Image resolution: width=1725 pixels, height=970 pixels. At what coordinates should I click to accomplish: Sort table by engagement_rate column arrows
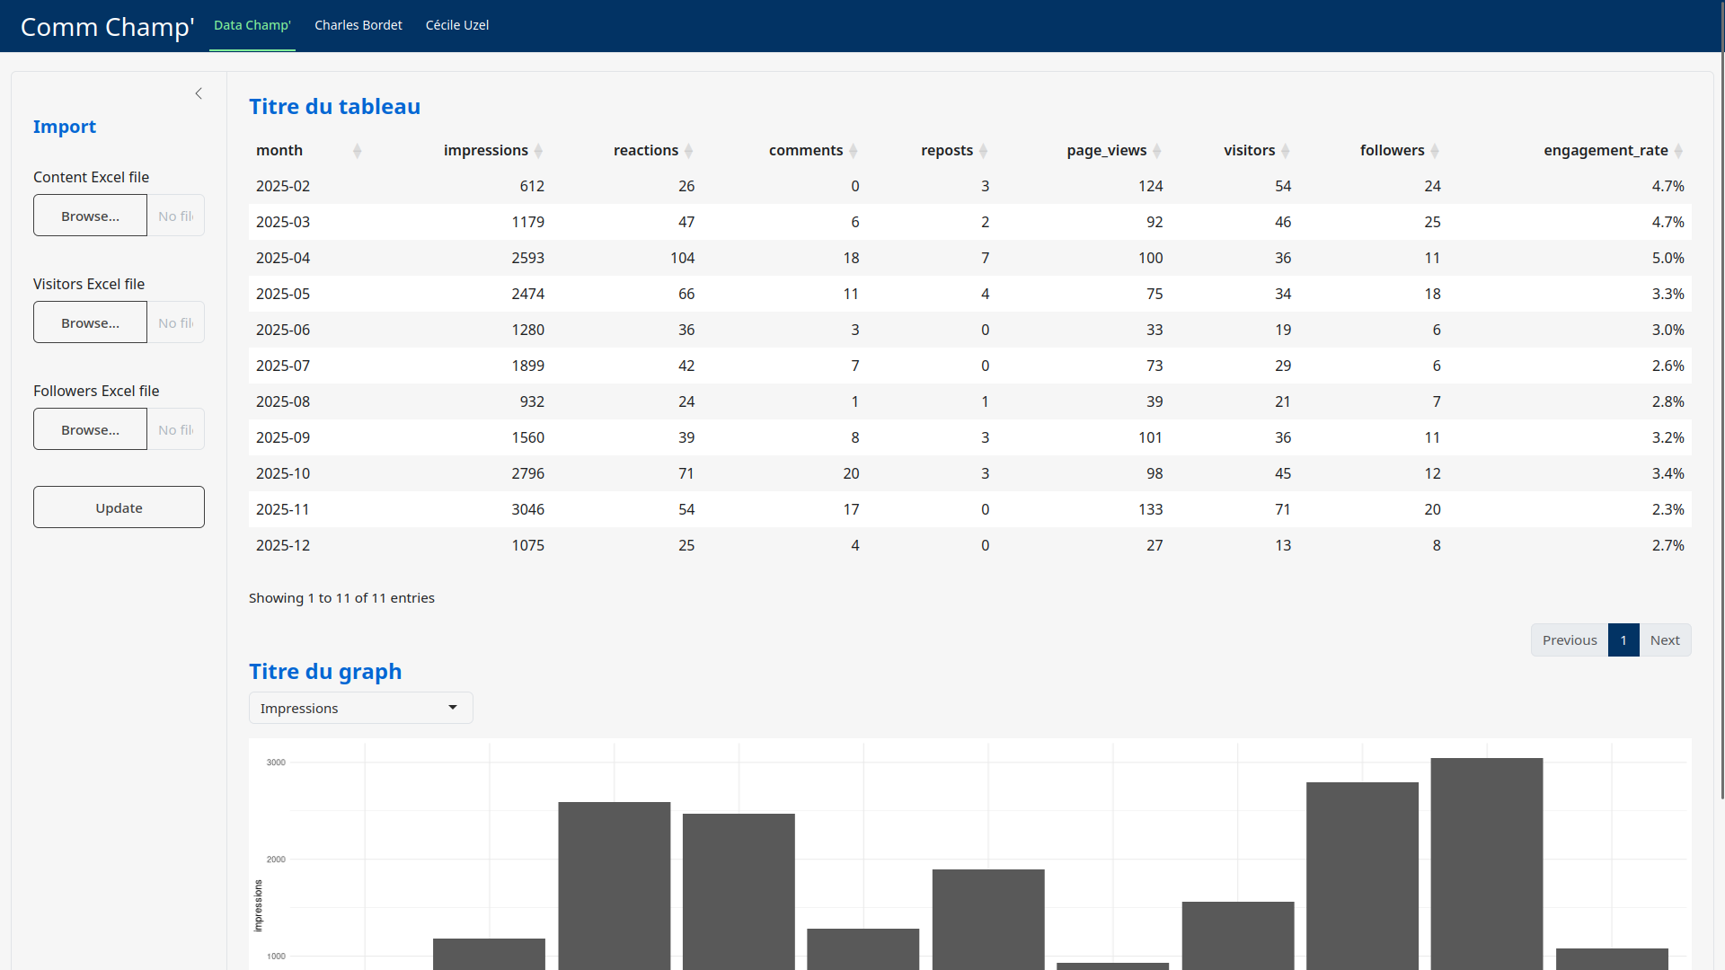pos(1678,151)
